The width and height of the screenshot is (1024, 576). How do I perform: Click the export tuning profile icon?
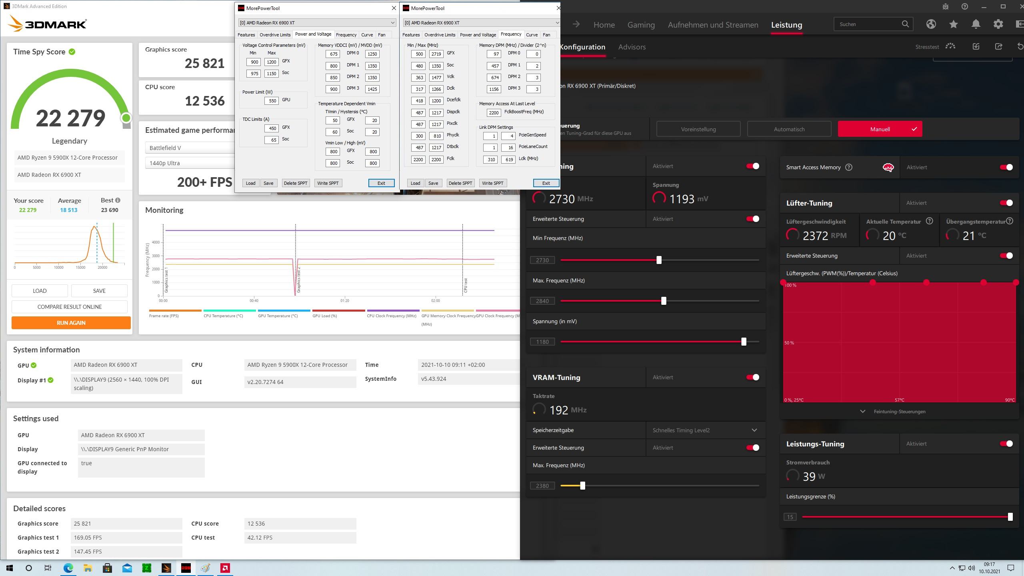coord(998,46)
